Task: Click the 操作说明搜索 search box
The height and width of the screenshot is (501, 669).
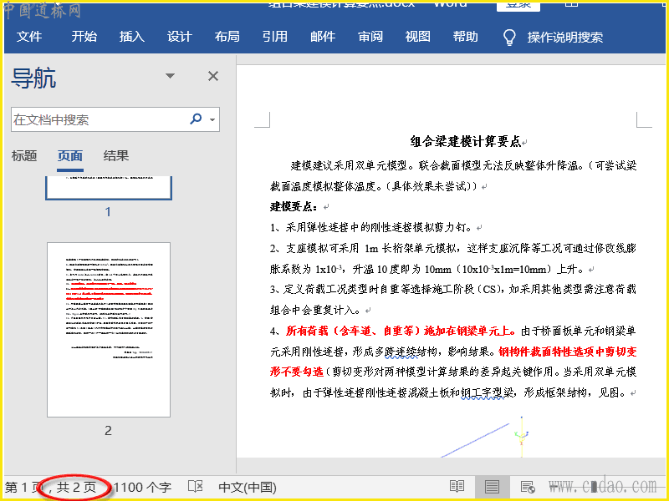Action: [x=564, y=38]
